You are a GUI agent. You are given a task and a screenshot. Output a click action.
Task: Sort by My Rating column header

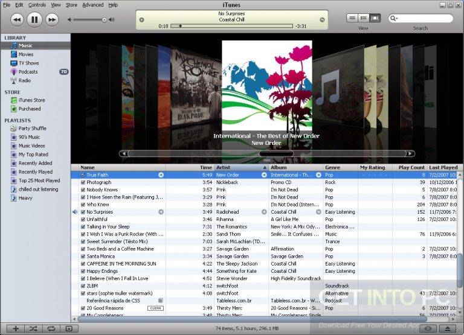(x=375, y=167)
